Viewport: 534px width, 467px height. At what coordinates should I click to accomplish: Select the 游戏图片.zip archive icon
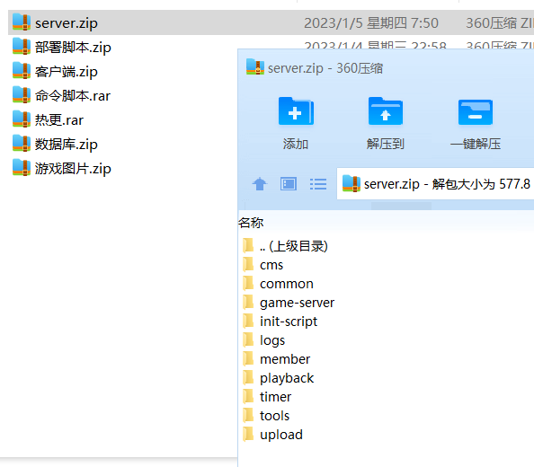coord(22,168)
